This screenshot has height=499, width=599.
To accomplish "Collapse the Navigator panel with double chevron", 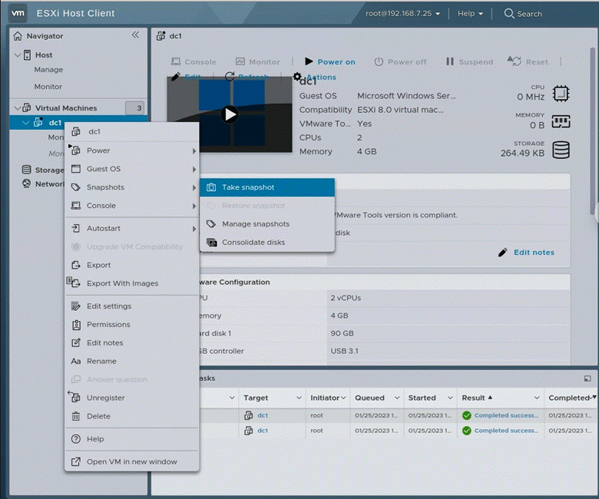I will pos(136,35).
